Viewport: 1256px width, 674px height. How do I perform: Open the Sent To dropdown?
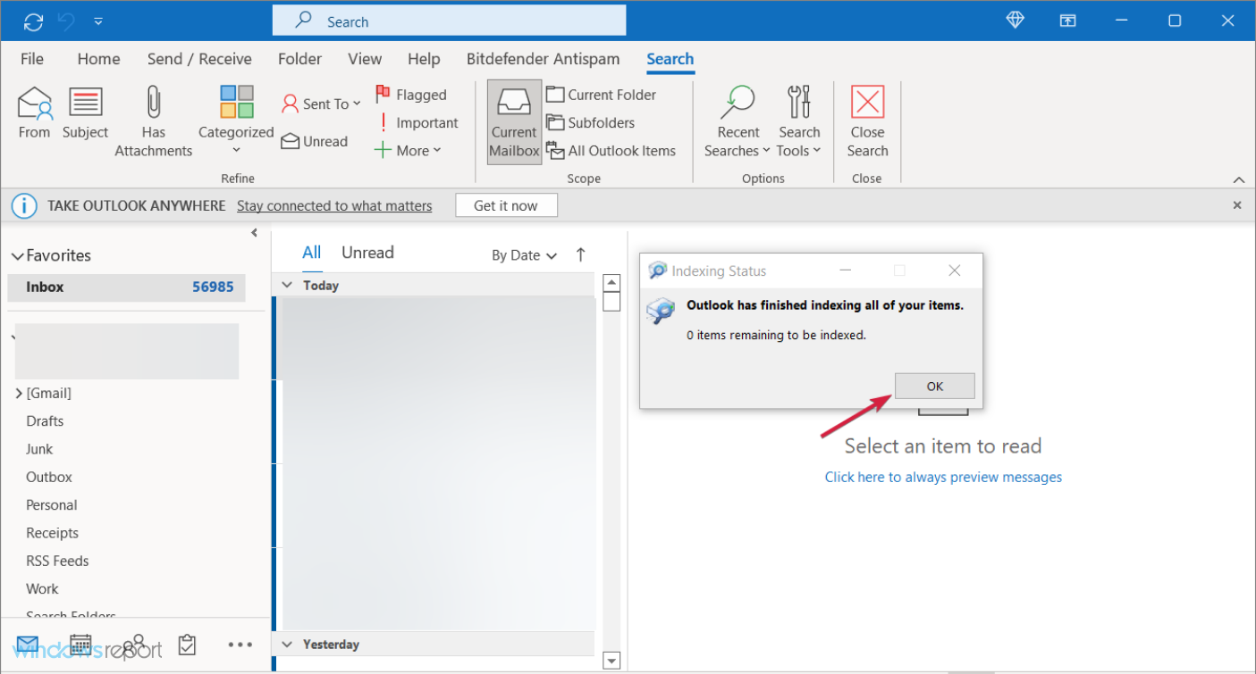(320, 104)
